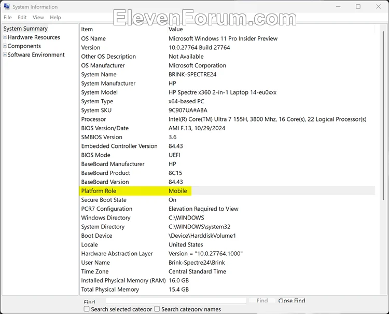Select Hardware Resources tree item

coord(34,37)
